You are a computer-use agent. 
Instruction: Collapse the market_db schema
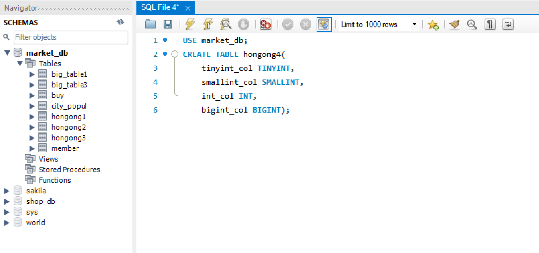pos(7,53)
